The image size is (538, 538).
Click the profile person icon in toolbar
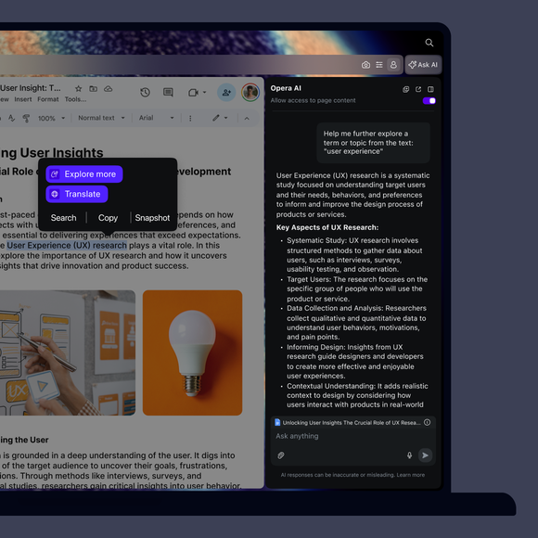coord(393,65)
